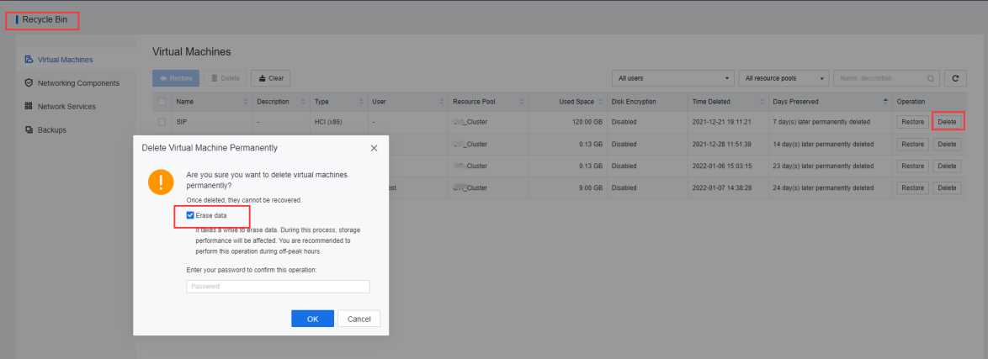Click the Restore toolbar button
The width and height of the screenshot is (988, 359).
[176, 78]
